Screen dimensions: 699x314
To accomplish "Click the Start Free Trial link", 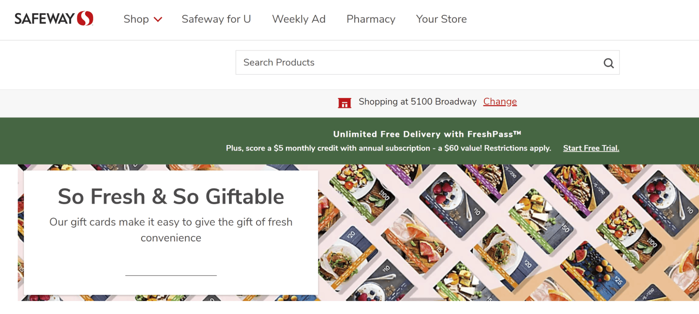I will 591,148.
